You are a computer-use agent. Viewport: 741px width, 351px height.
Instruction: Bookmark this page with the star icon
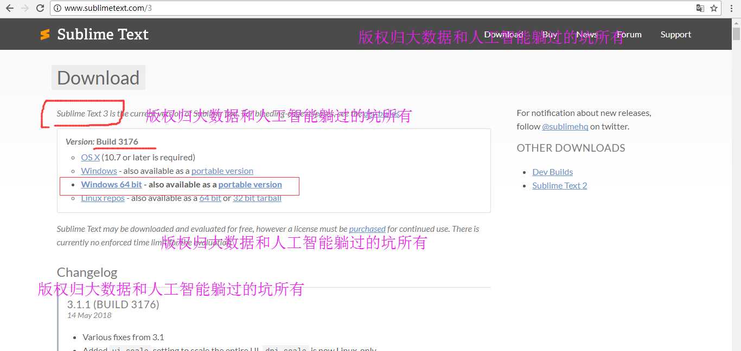714,8
